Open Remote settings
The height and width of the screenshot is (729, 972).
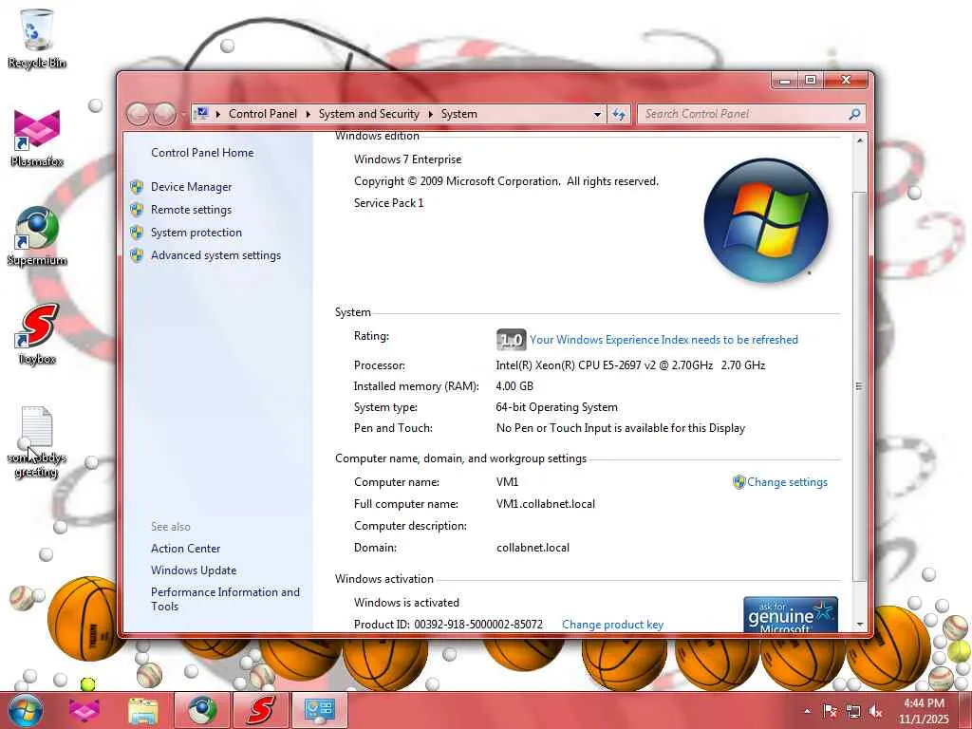191,210
